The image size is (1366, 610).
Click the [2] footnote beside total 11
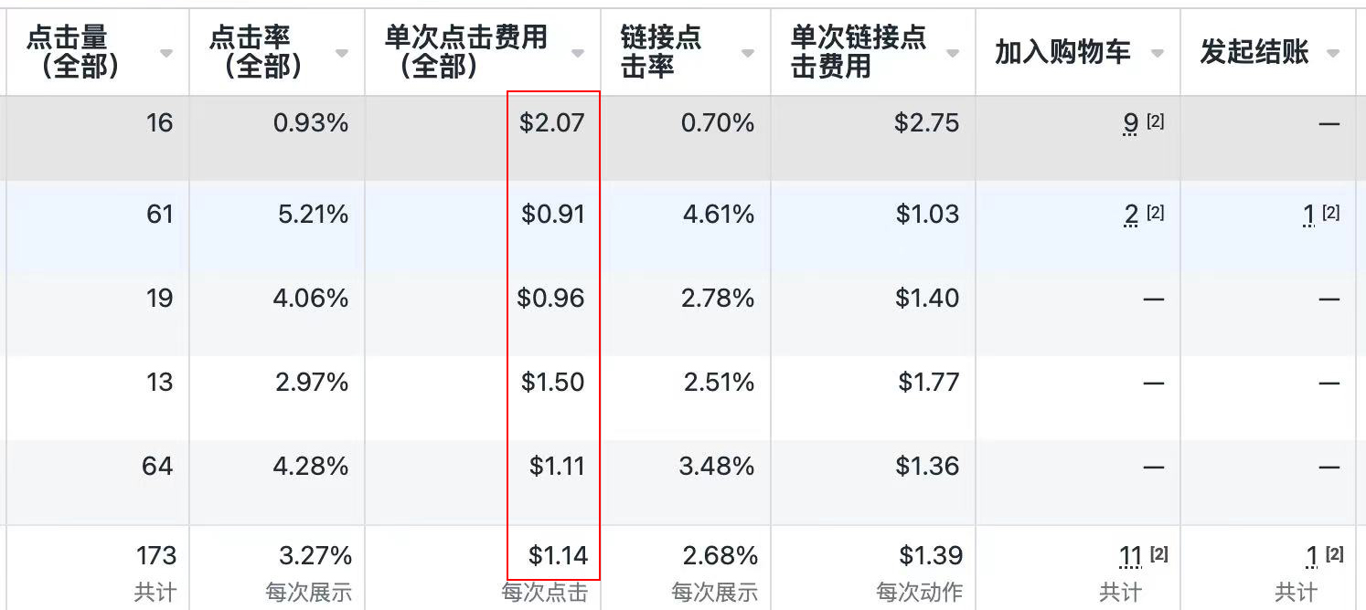point(1158,553)
